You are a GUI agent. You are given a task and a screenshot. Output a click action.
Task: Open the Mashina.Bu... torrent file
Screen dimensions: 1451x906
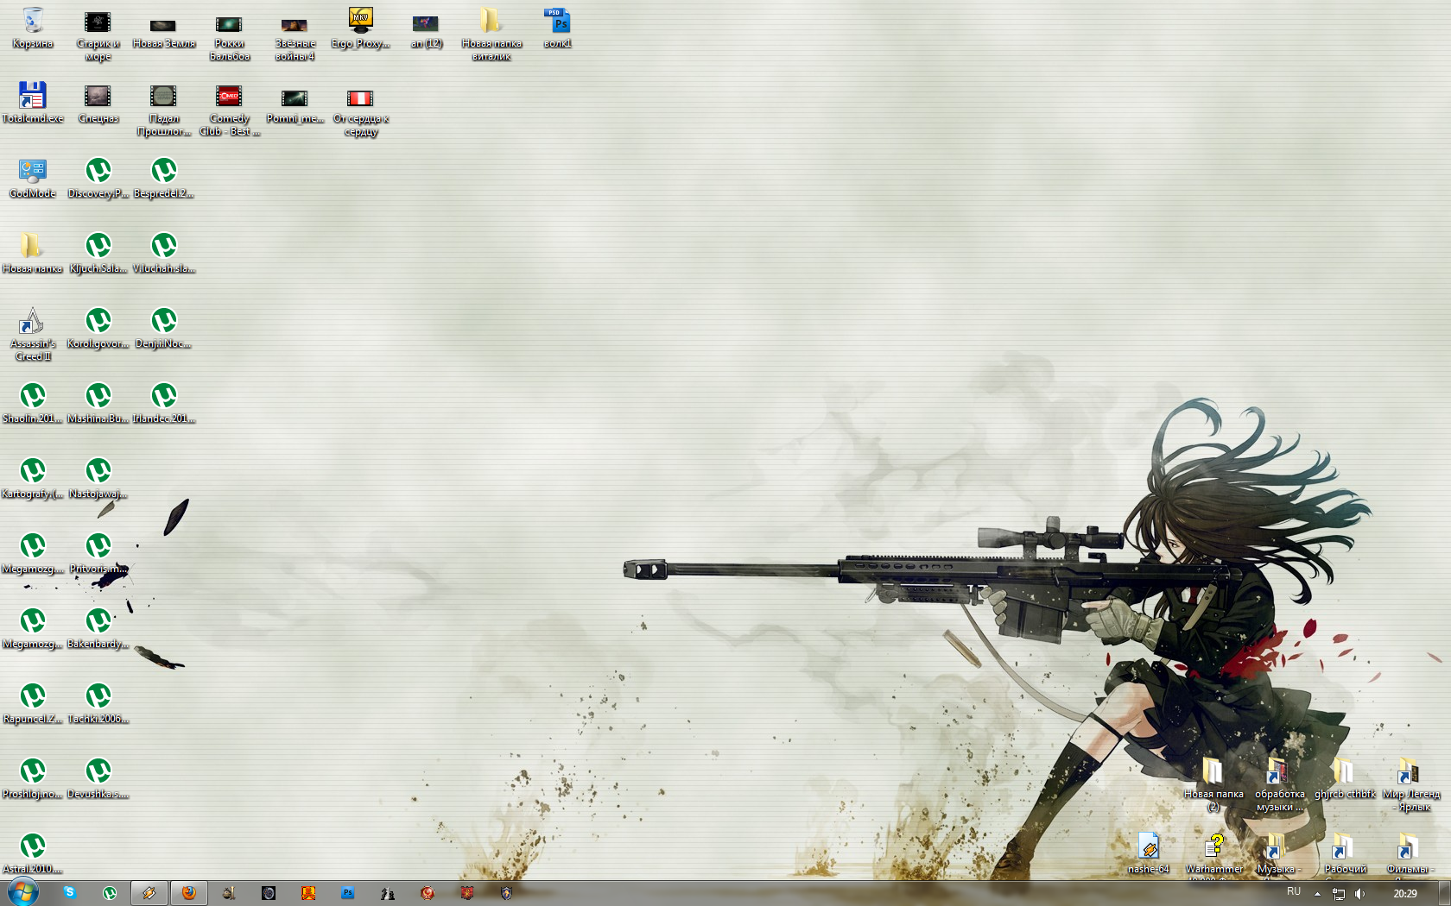(x=98, y=403)
